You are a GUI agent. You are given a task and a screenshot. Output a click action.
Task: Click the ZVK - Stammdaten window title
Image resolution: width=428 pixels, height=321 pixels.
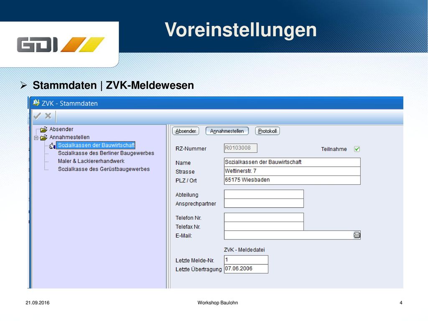click(x=70, y=104)
